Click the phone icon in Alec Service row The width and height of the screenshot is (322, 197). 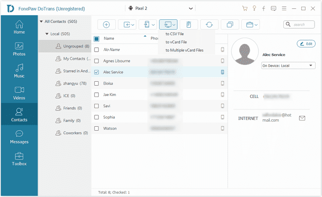click(222, 72)
